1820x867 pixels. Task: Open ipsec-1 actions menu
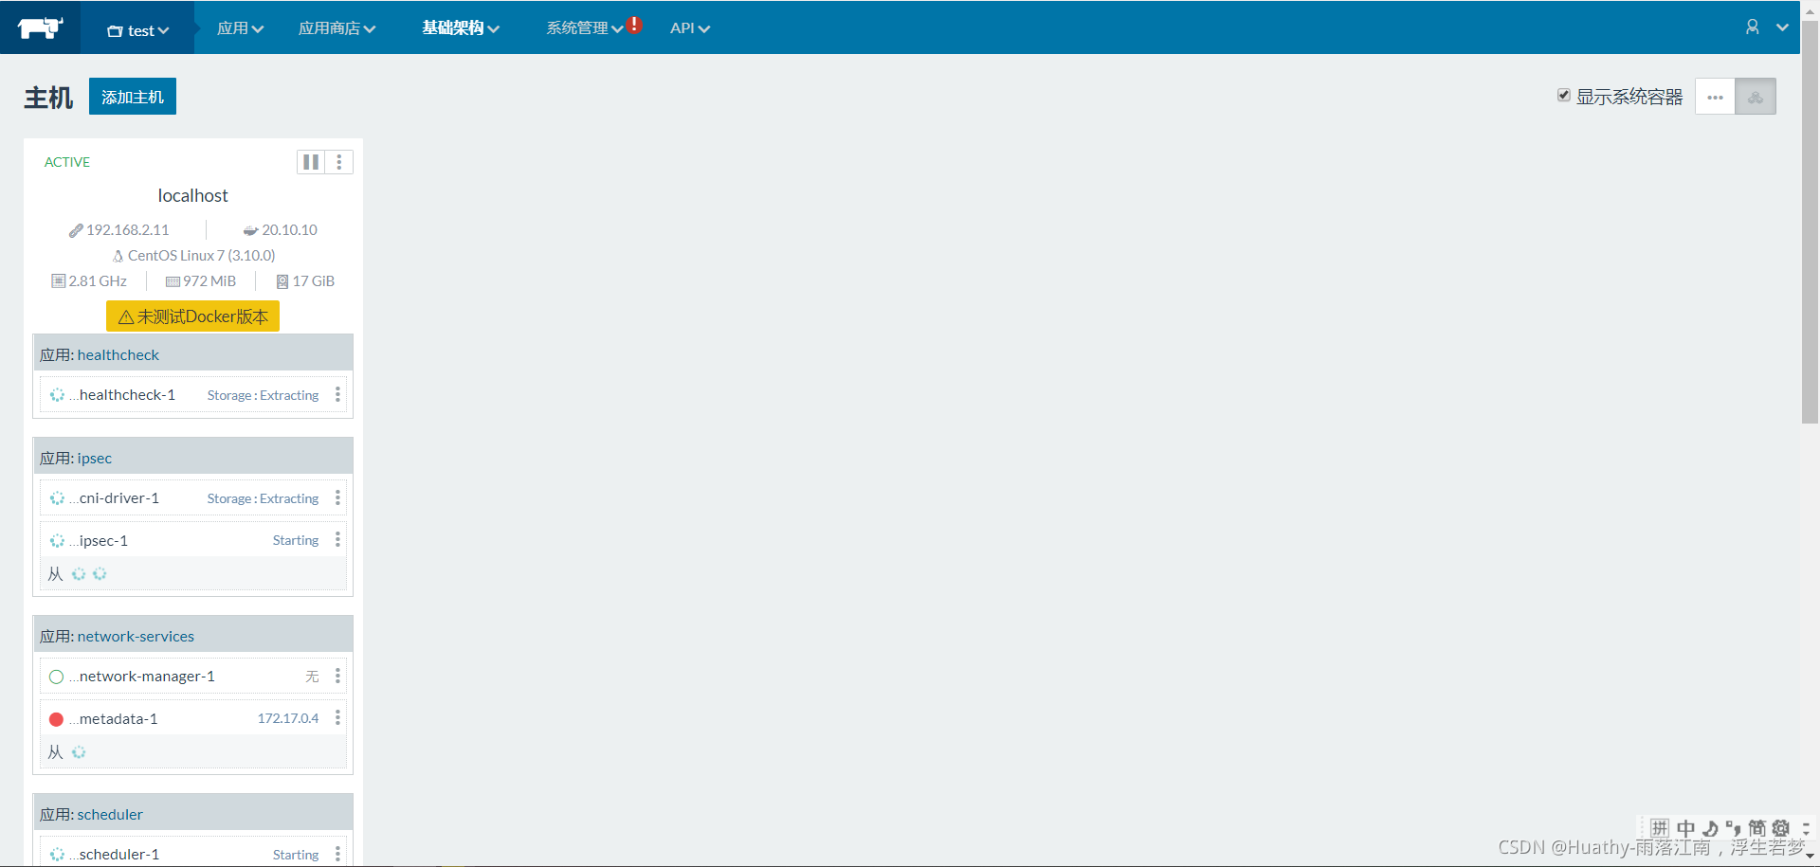[x=337, y=539]
